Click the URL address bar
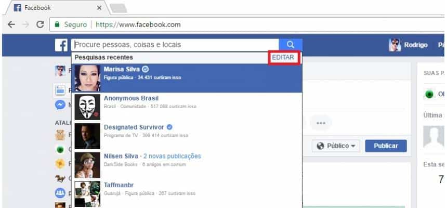The image size is (447, 208). [246, 25]
